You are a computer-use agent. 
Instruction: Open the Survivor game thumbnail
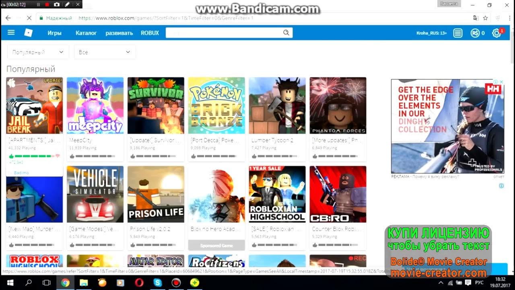[x=156, y=106]
